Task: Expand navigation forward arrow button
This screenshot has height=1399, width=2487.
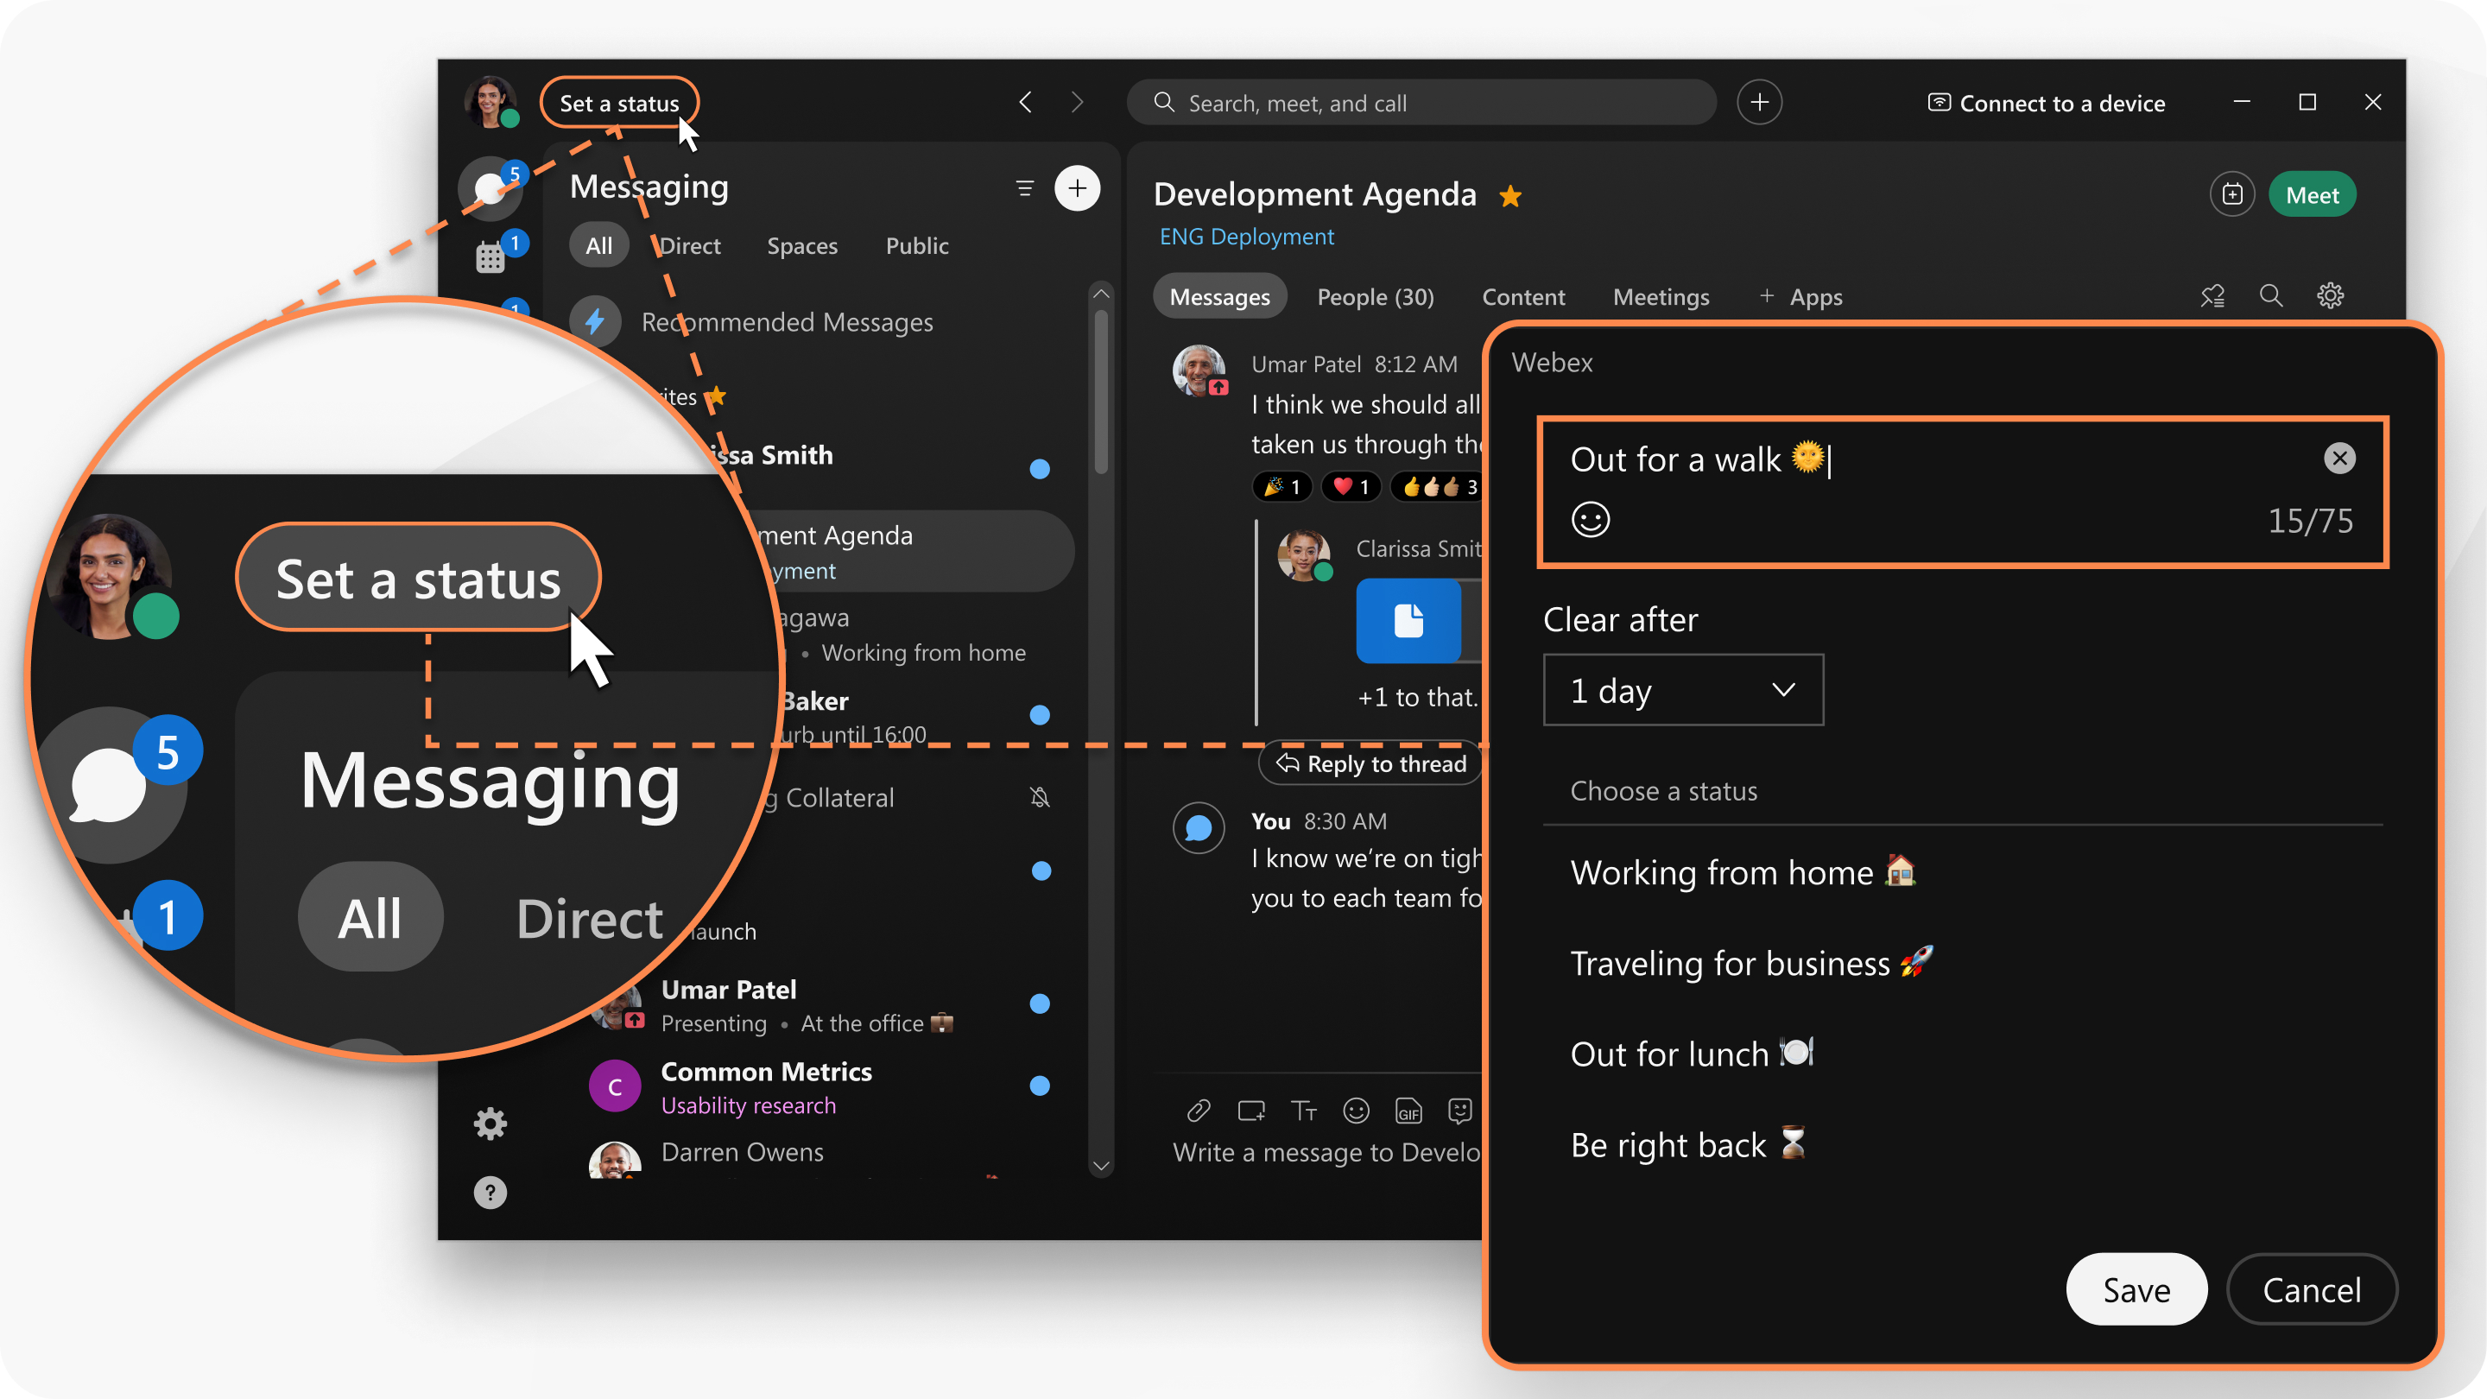Action: 1078,103
